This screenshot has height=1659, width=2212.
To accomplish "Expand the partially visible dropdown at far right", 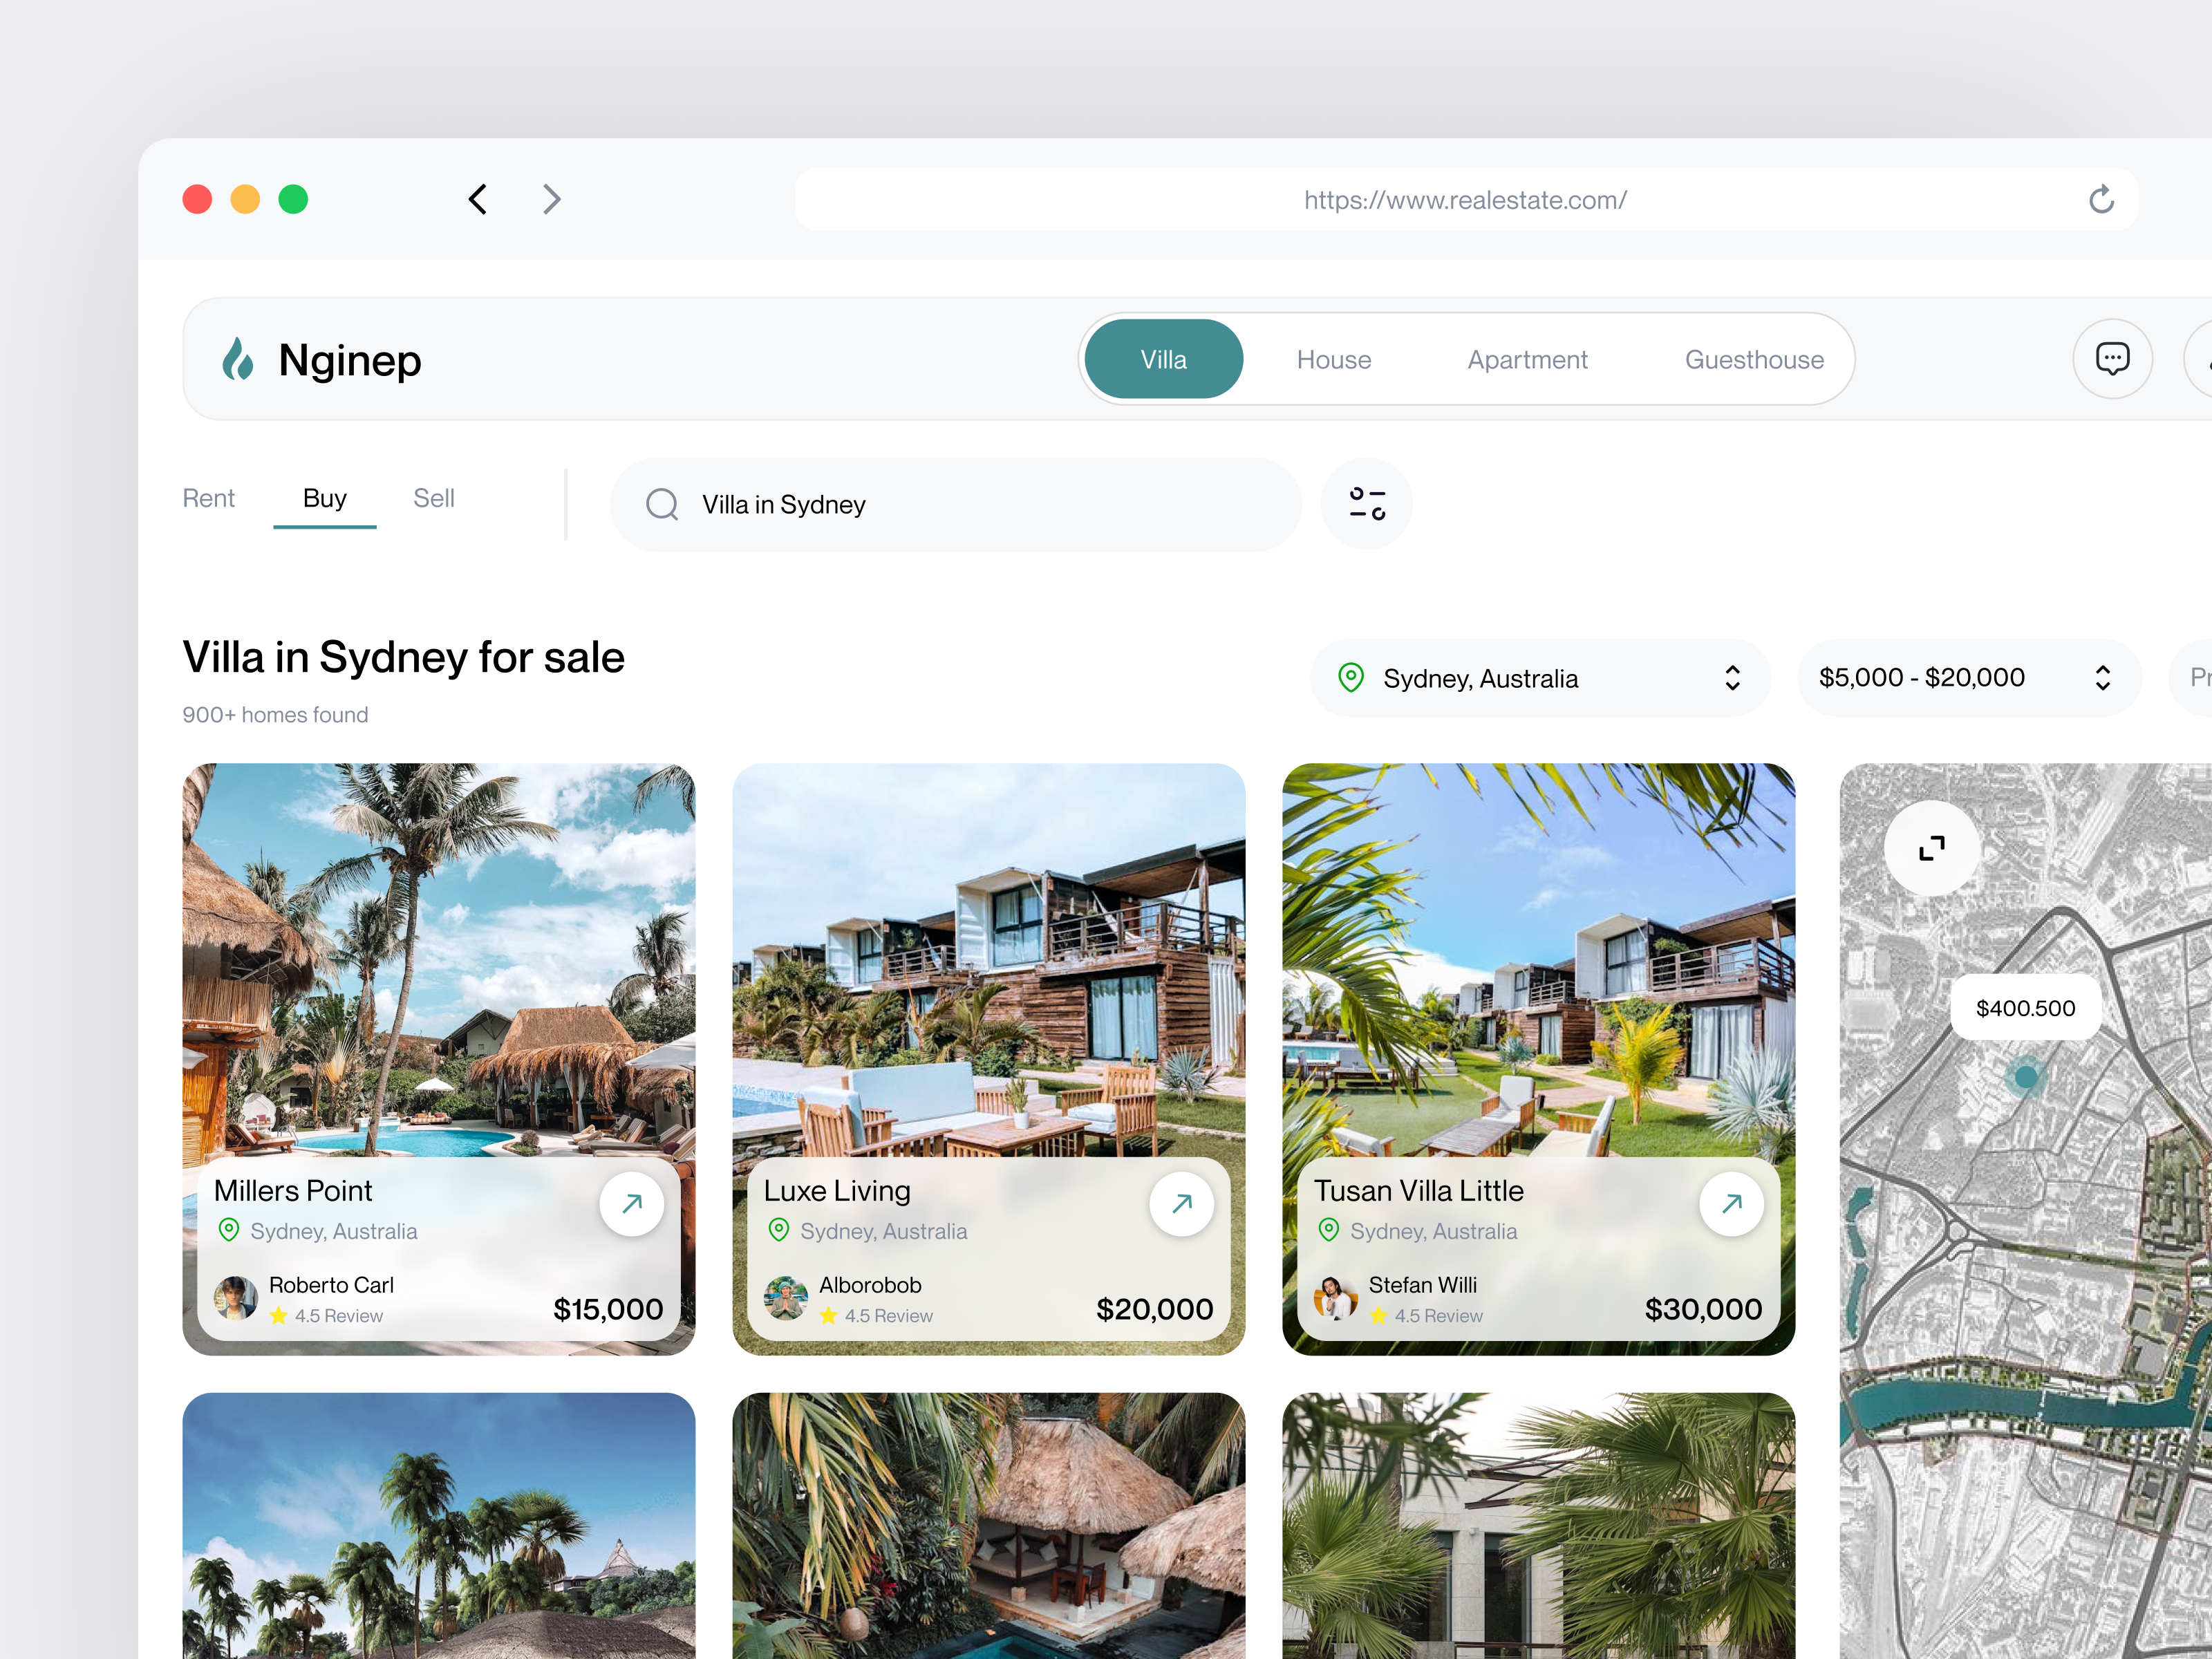I will pyautogui.click(x=2197, y=678).
